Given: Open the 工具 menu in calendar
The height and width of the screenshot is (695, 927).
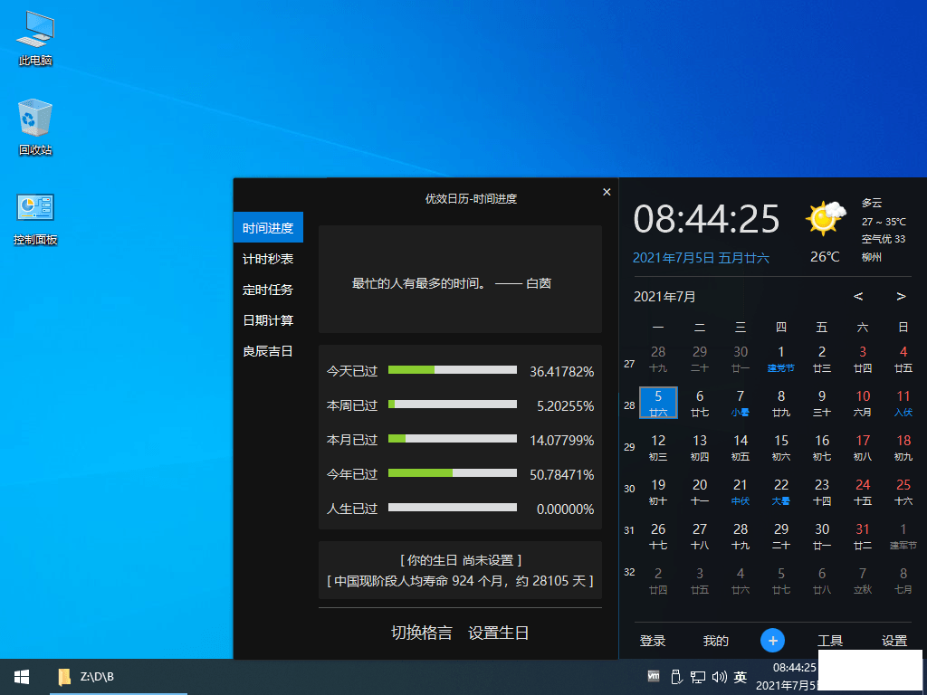Looking at the screenshot, I should tap(830, 641).
